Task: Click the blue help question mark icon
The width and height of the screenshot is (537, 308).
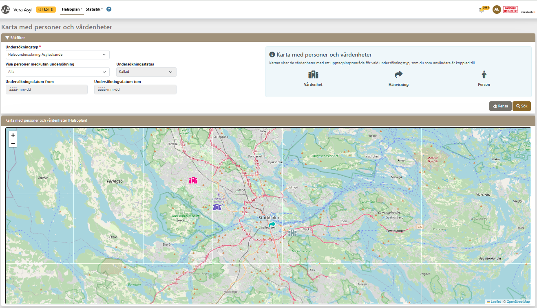Action: tap(109, 9)
